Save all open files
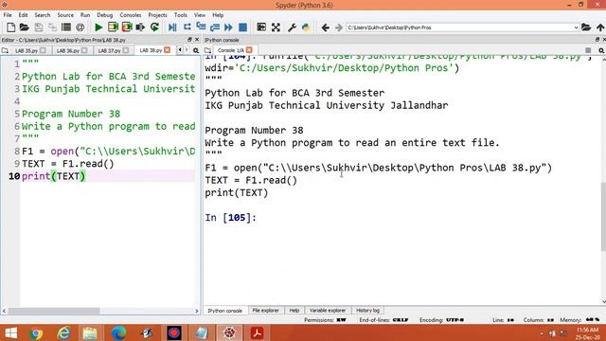The height and width of the screenshot is (341, 606). 52,27
